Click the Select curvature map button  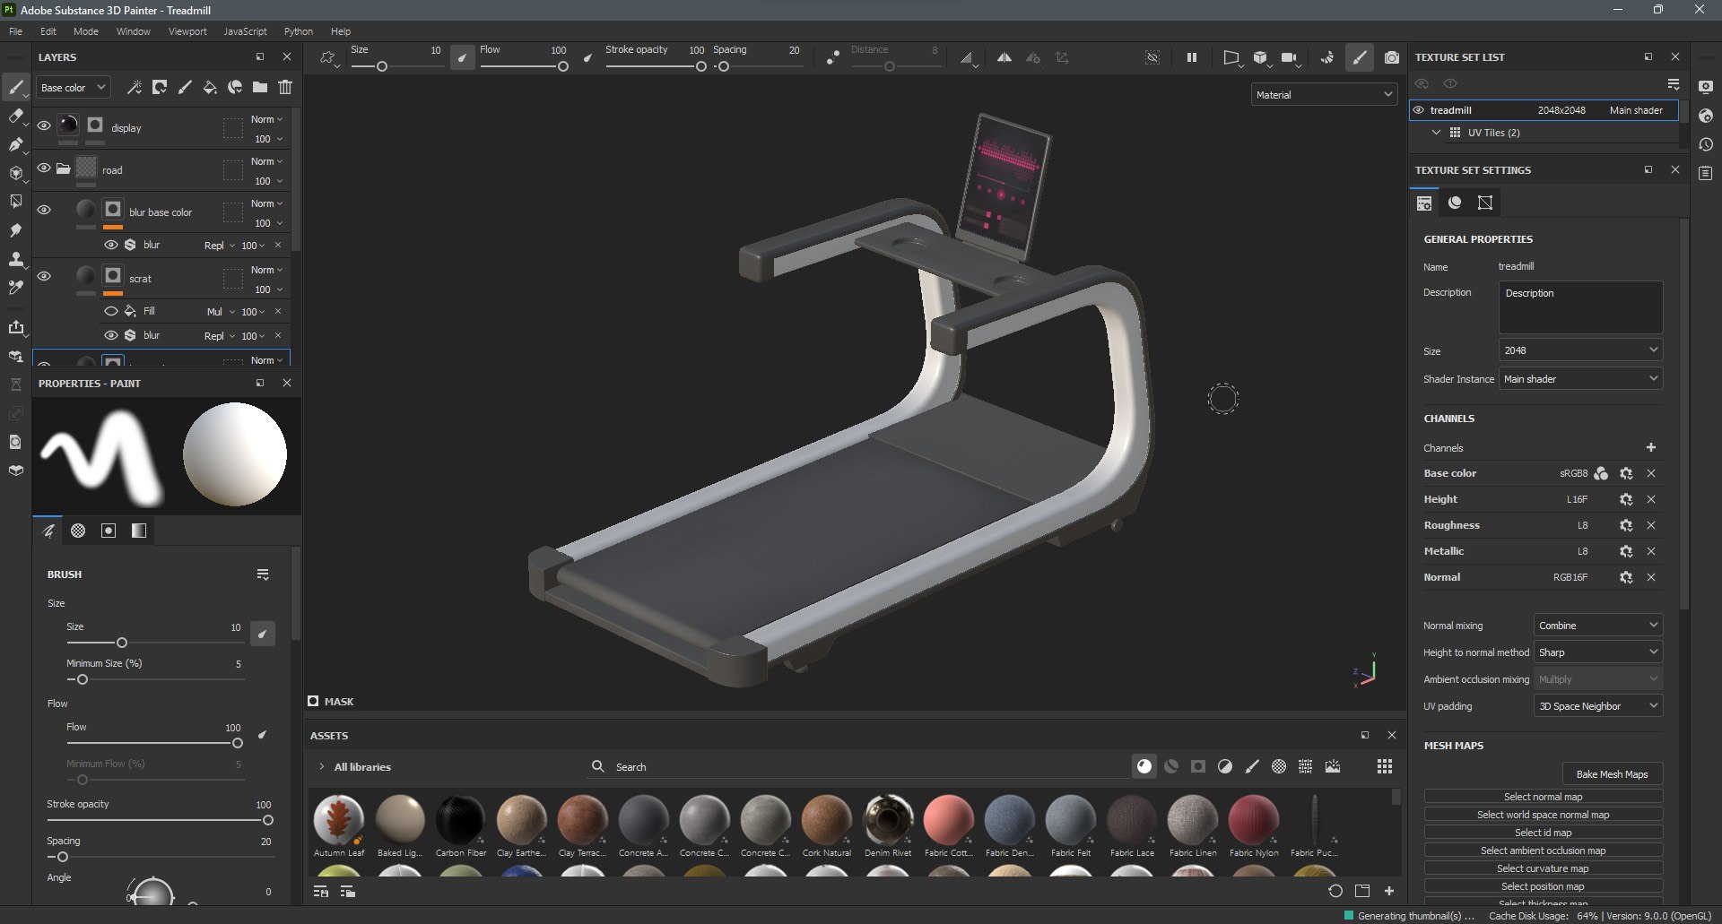(1543, 868)
